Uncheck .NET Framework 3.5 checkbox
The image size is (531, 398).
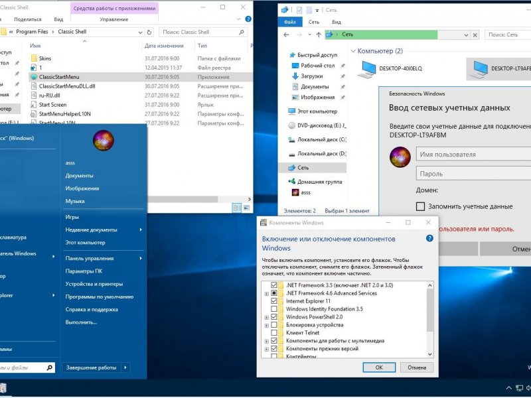pyautogui.click(x=274, y=285)
